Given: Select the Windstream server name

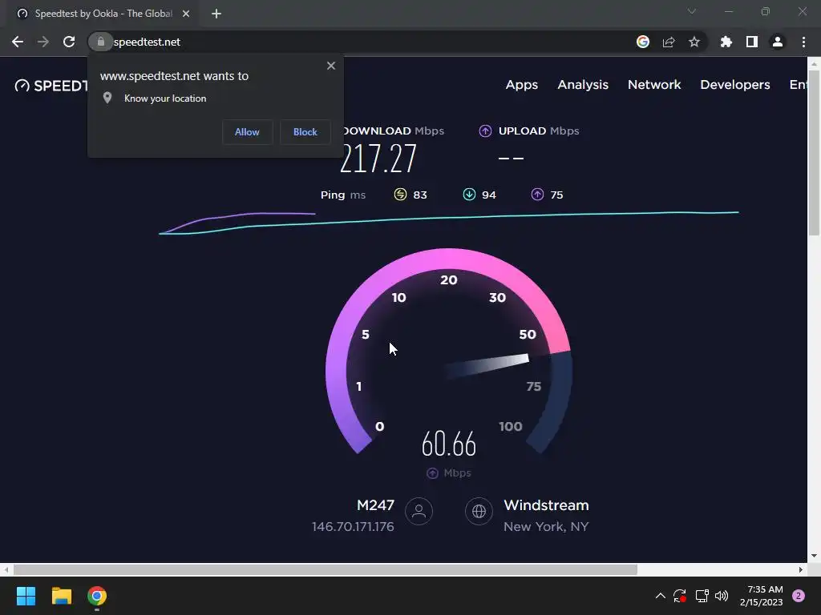Looking at the screenshot, I should tap(546, 505).
